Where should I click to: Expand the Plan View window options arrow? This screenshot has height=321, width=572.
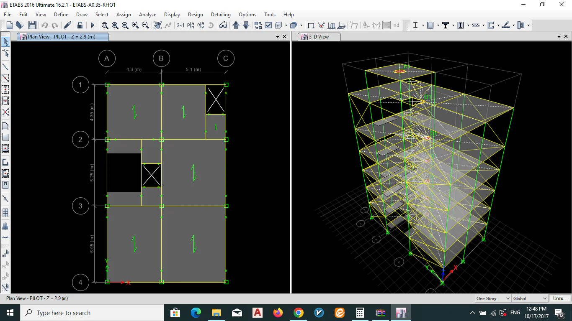coord(277,37)
